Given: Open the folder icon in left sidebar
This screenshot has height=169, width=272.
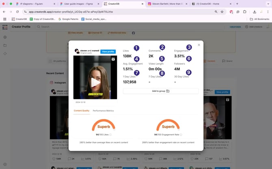Looking at the screenshot, I should point(5,45).
